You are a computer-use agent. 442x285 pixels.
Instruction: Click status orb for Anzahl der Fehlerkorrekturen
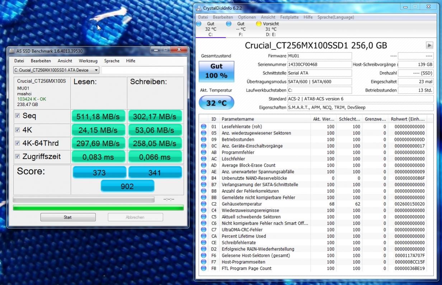point(203,191)
